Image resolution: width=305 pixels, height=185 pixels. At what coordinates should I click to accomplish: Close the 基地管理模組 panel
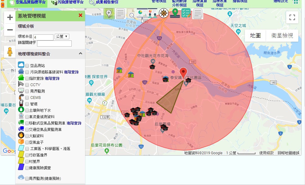click(81, 15)
